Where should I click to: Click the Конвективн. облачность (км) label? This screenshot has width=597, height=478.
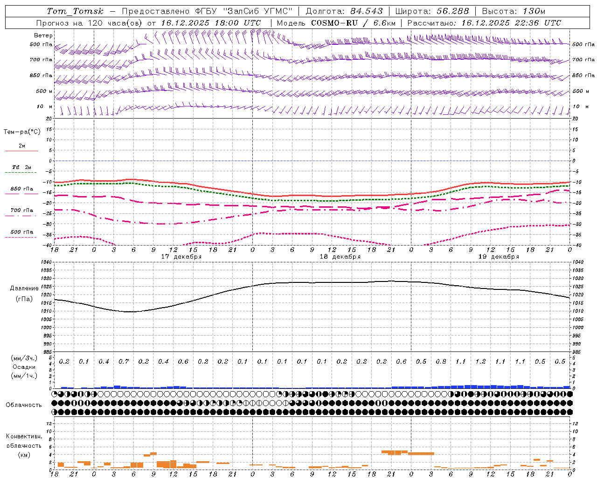click(x=24, y=446)
